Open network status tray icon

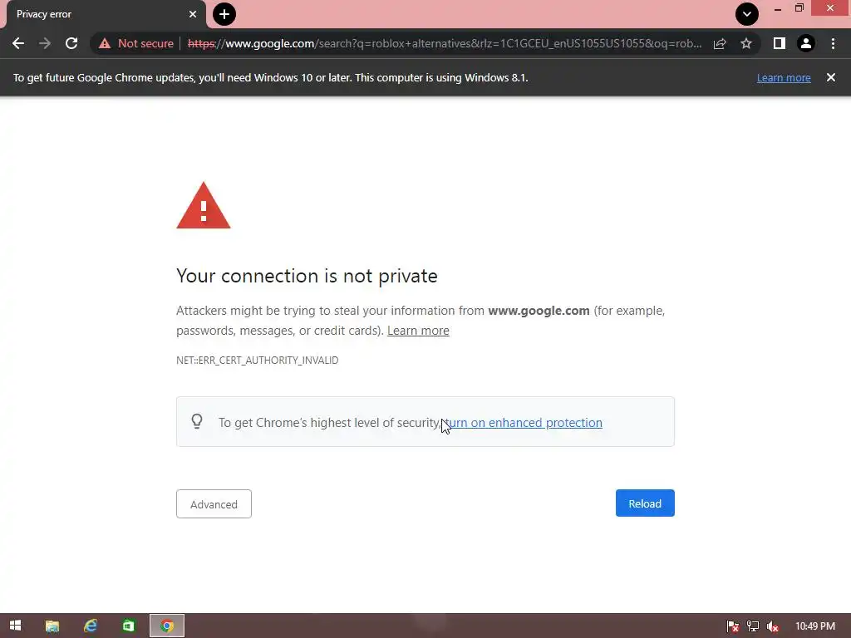pyautogui.click(x=753, y=626)
